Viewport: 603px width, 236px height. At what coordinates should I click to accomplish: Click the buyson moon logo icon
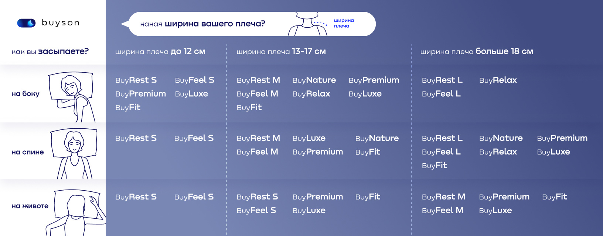click(x=26, y=23)
